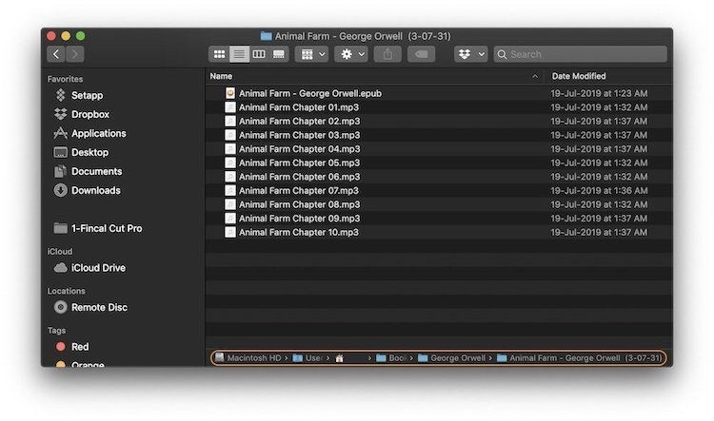Click Macintosh HD in the path bar
This screenshot has height=421, width=714.
click(248, 357)
